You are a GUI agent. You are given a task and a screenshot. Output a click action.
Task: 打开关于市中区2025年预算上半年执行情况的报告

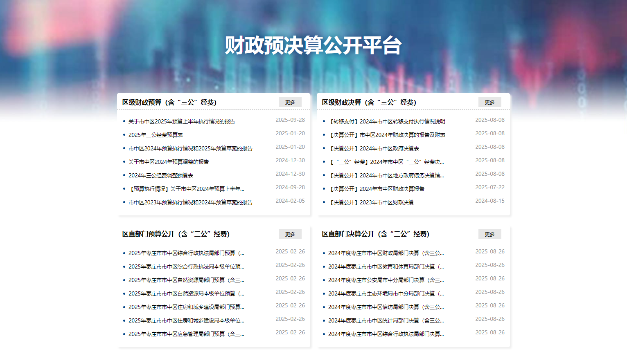pyautogui.click(x=182, y=121)
